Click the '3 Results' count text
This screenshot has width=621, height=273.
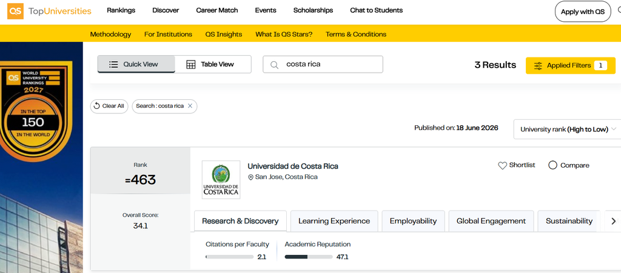tap(495, 65)
